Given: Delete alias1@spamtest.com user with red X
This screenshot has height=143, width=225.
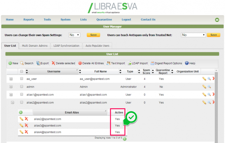Looking at the screenshot, I should (213, 94).
